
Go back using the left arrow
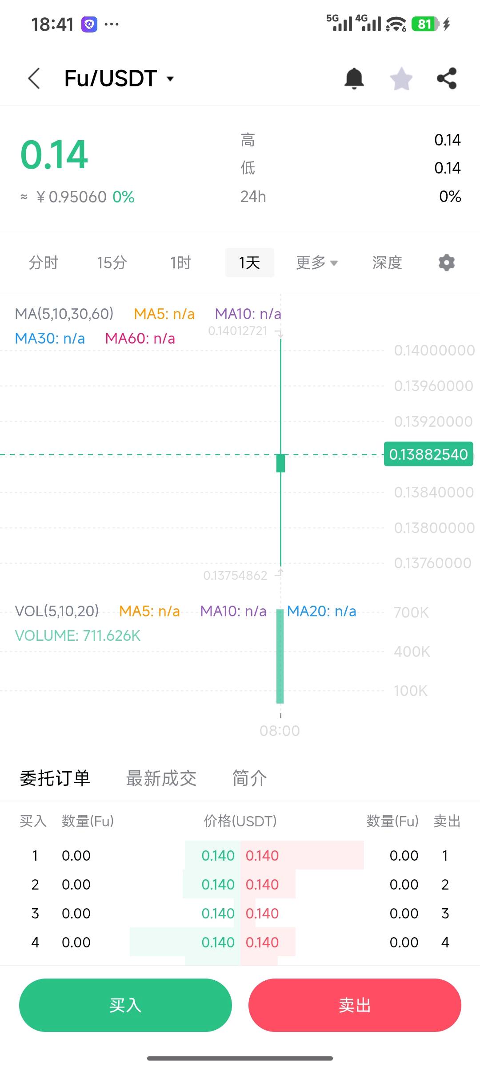coord(34,78)
